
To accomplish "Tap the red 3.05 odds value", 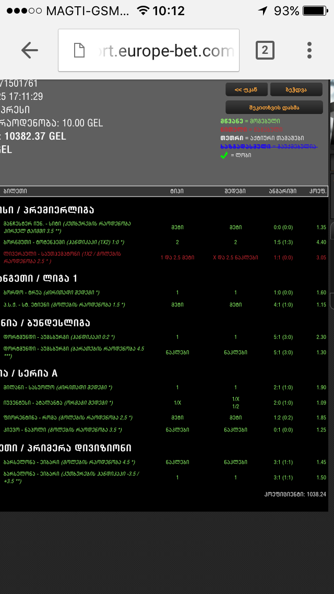I will (321, 257).
